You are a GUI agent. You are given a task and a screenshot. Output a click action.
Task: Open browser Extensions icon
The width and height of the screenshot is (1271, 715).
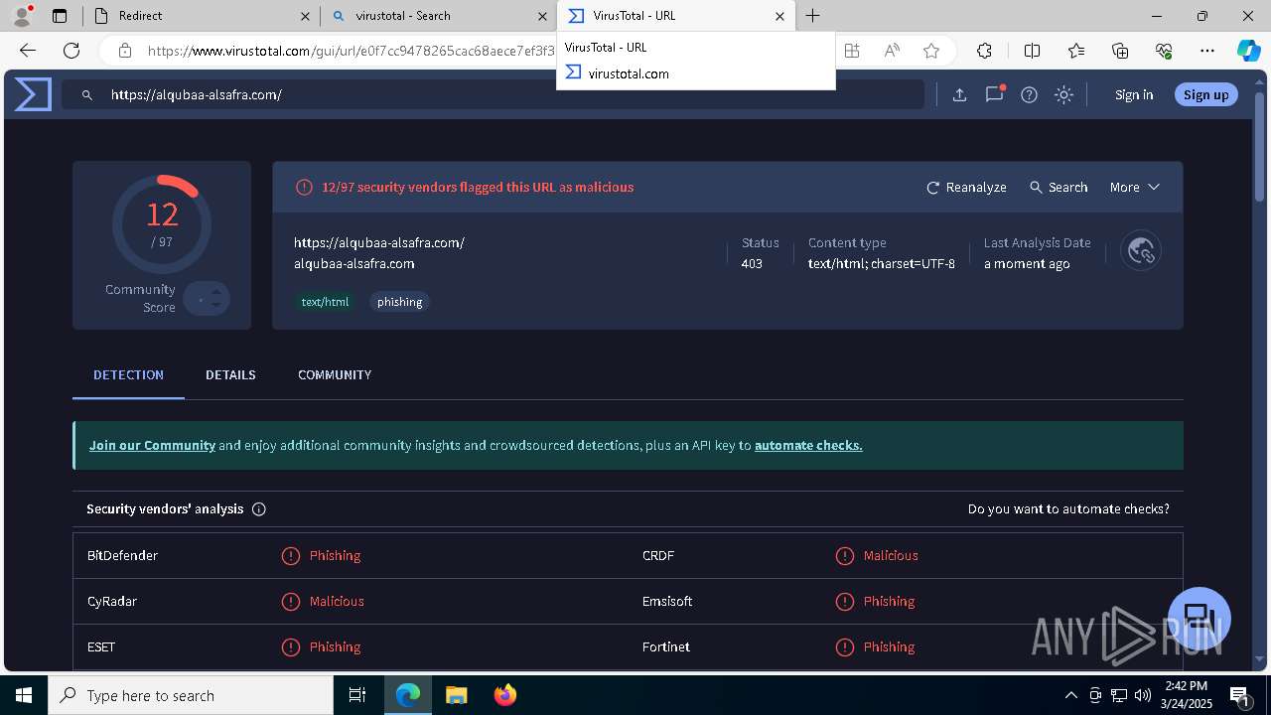(984, 51)
